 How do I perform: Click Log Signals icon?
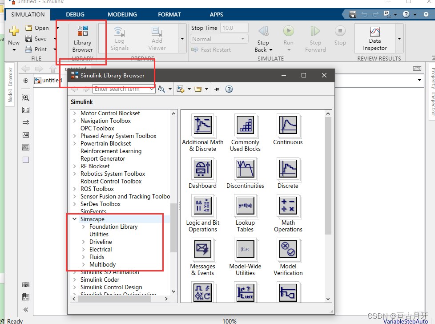coord(120,32)
